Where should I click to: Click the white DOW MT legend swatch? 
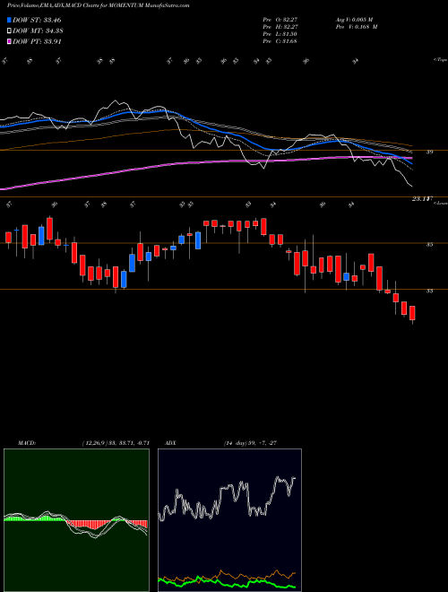coord(9,31)
